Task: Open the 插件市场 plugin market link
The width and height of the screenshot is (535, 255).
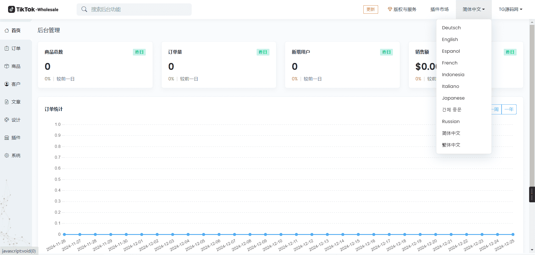Action: pyautogui.click(x=439, y=9)
